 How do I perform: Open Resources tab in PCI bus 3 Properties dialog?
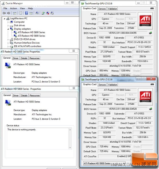point(35,95)
